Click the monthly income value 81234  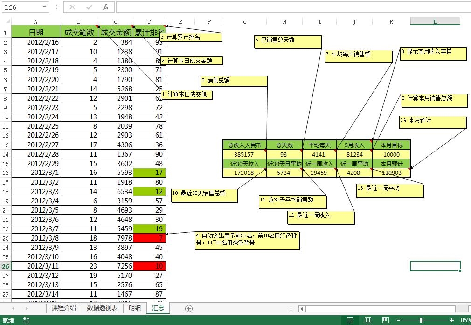tap(354, 154)
